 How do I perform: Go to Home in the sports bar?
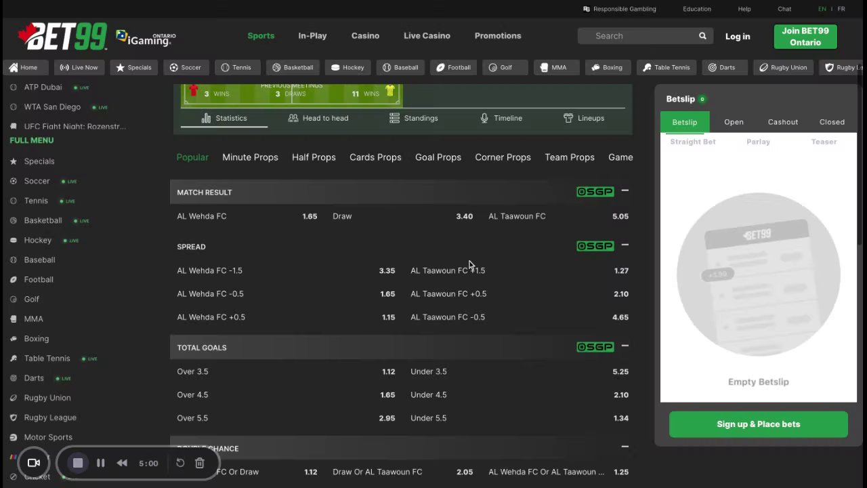[24, 67]
